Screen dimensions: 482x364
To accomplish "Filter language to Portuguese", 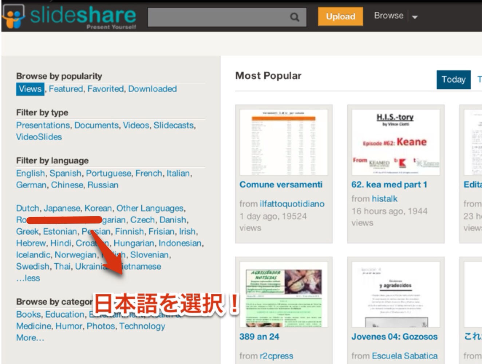I will 108,173.
